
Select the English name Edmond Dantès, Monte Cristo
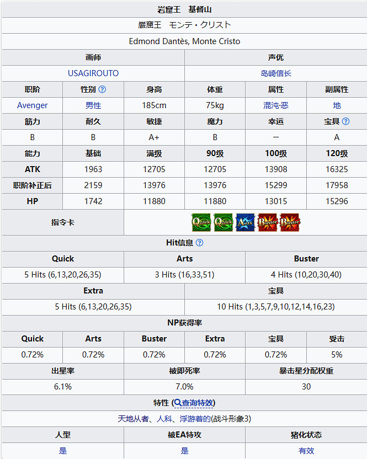click(x=184, y=41)
